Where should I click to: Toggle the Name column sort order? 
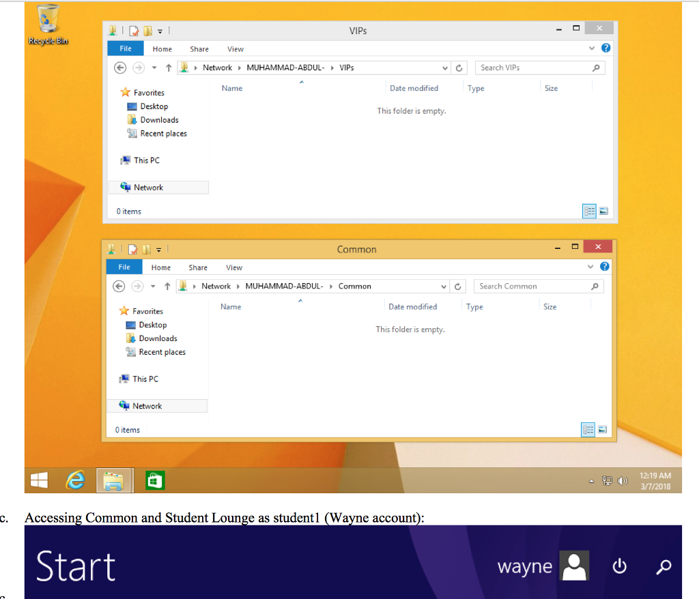[x=232, y=88]
